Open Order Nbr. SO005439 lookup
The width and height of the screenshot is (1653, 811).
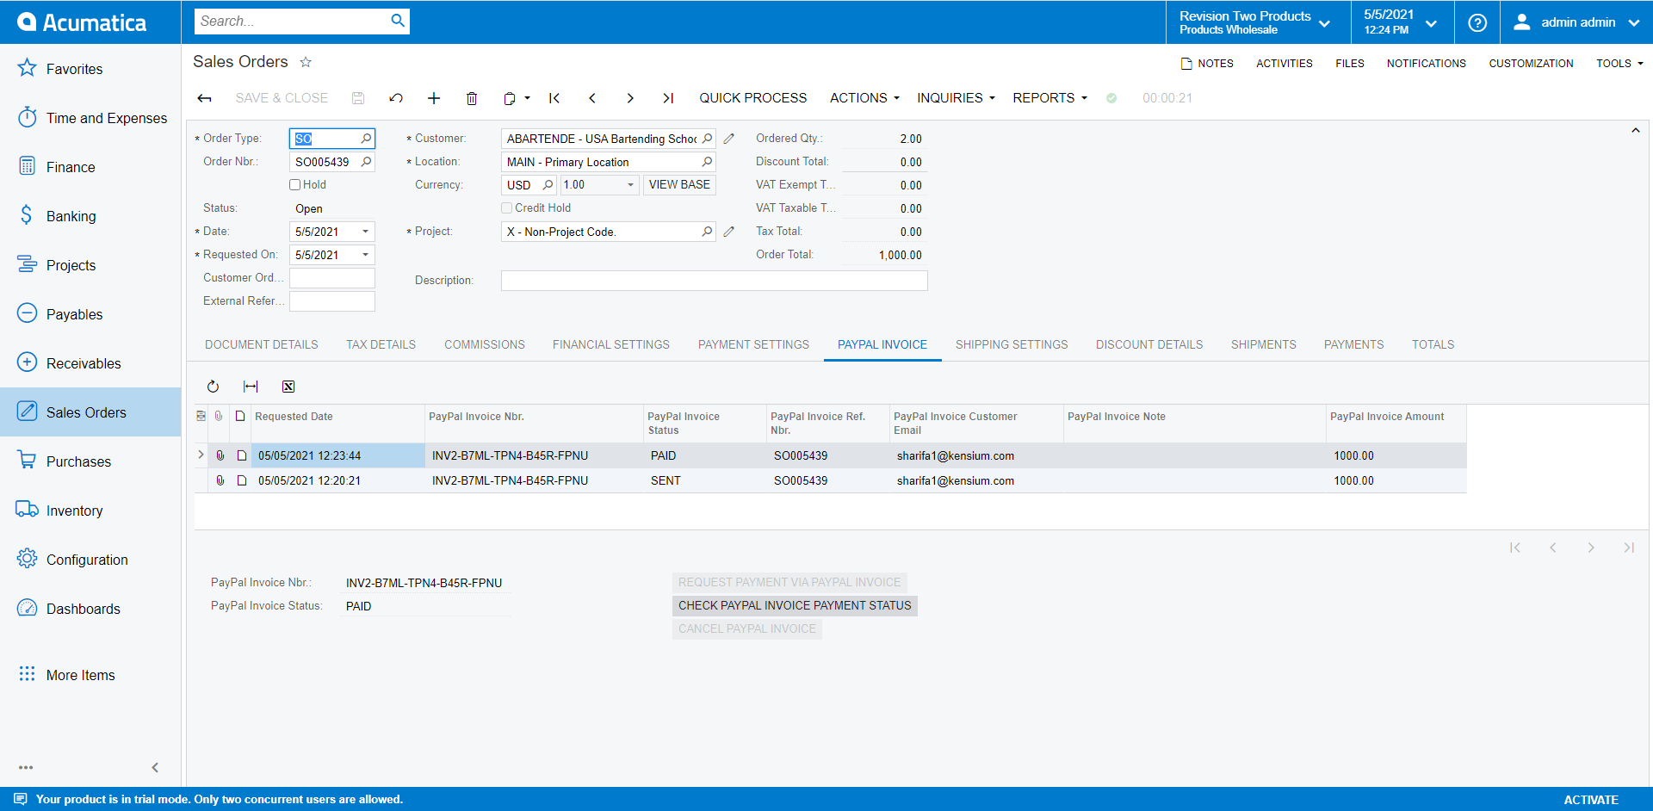click(367, 162)
